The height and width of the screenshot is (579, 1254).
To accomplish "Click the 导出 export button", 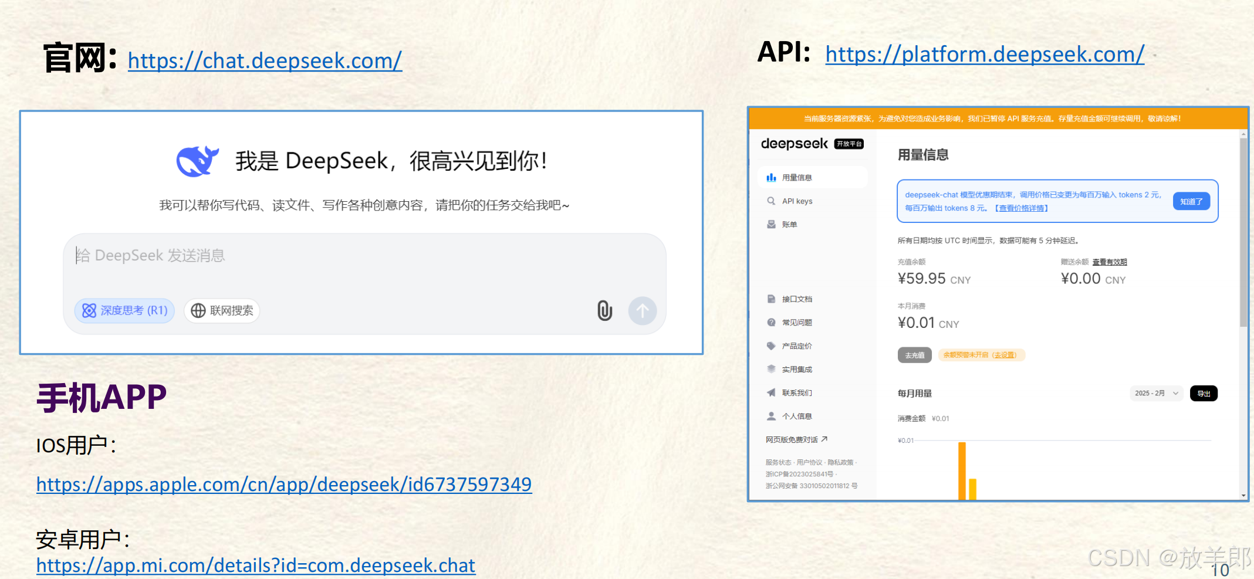I will (1204, 393).
